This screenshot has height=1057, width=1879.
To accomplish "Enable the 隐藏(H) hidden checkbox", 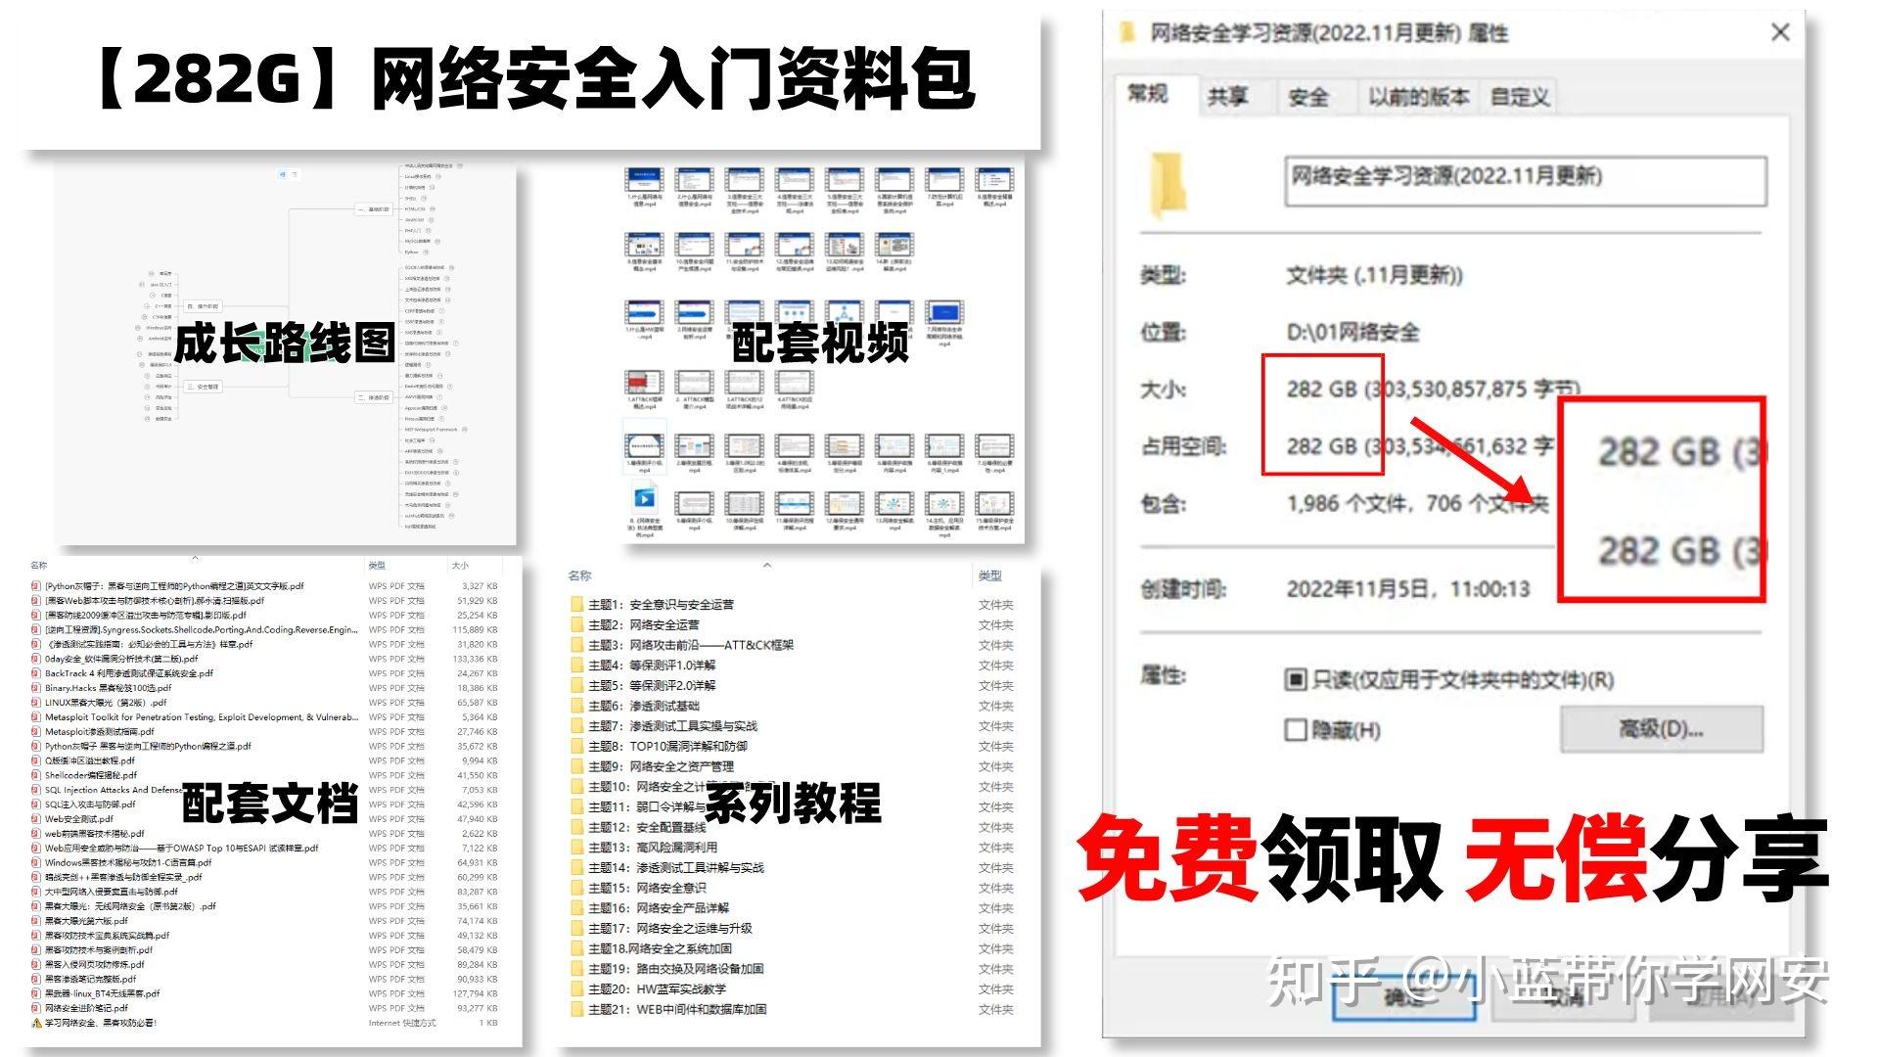I will [1296, 730].
